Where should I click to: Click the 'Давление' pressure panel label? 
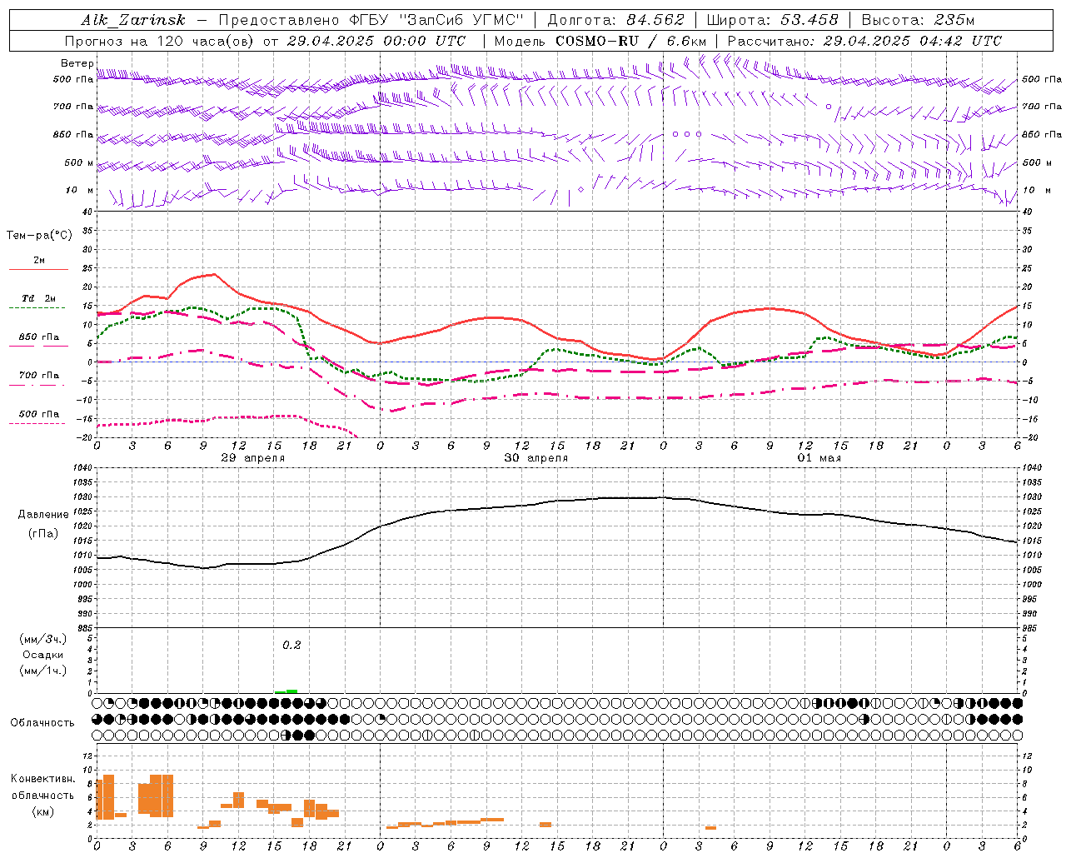point(43,515)
